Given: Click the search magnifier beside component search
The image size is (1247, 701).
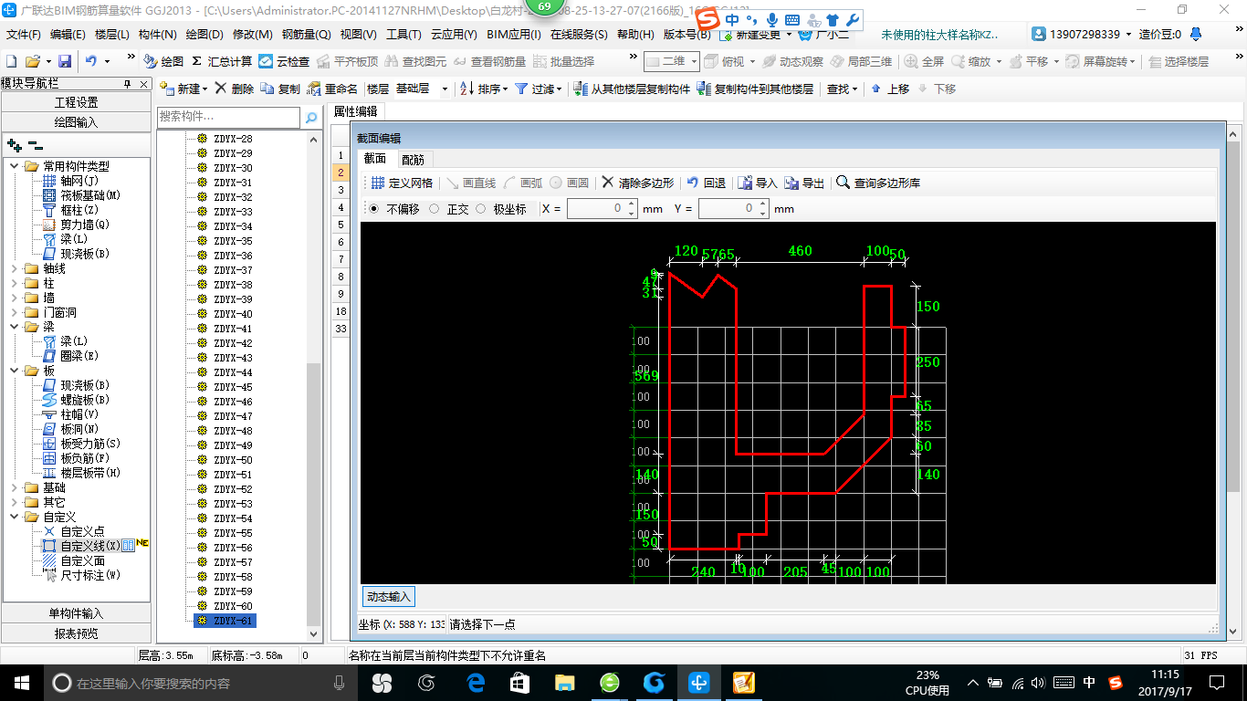Looking at the screenshot, I should click(311, 117).
